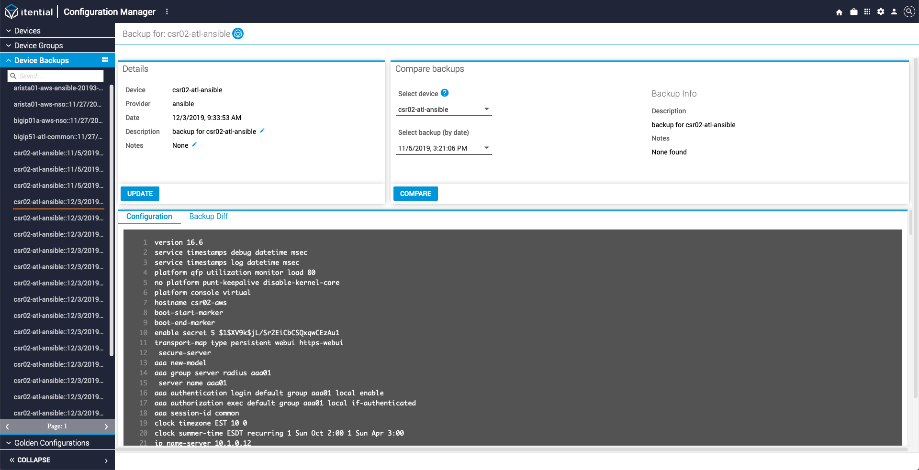Viewport: 919px width, 470px height.
Task: Go to the home icon
Action: point(839,12)
